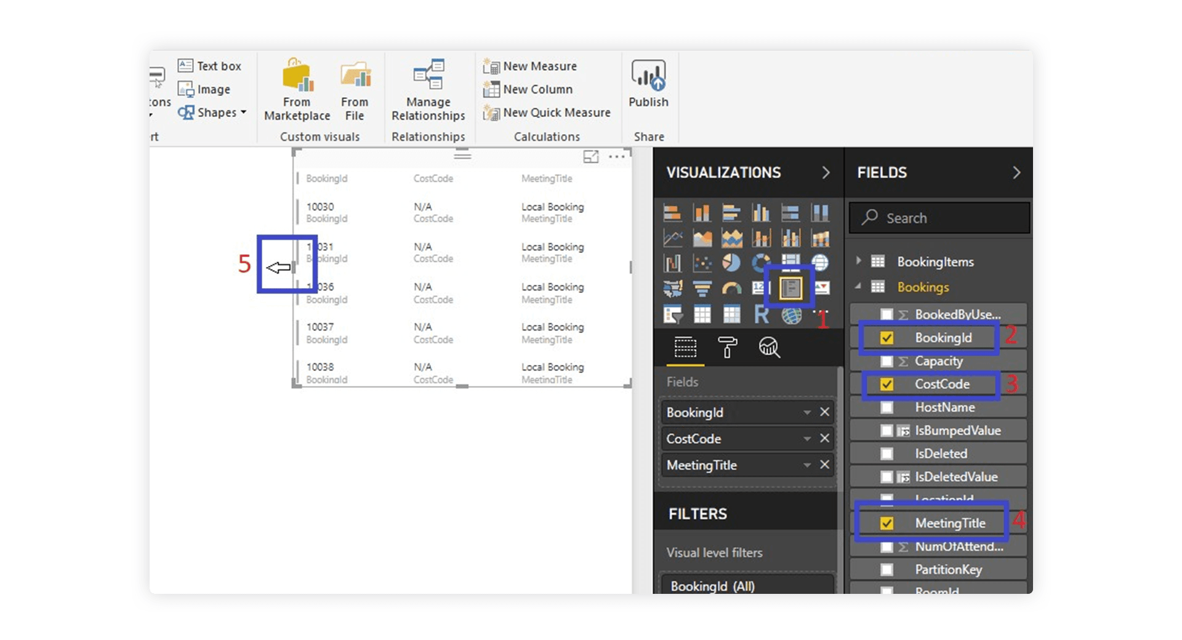Select the funnel chart visualization
This screenshot has height=640, width=1182.
[x=702, y=288]
